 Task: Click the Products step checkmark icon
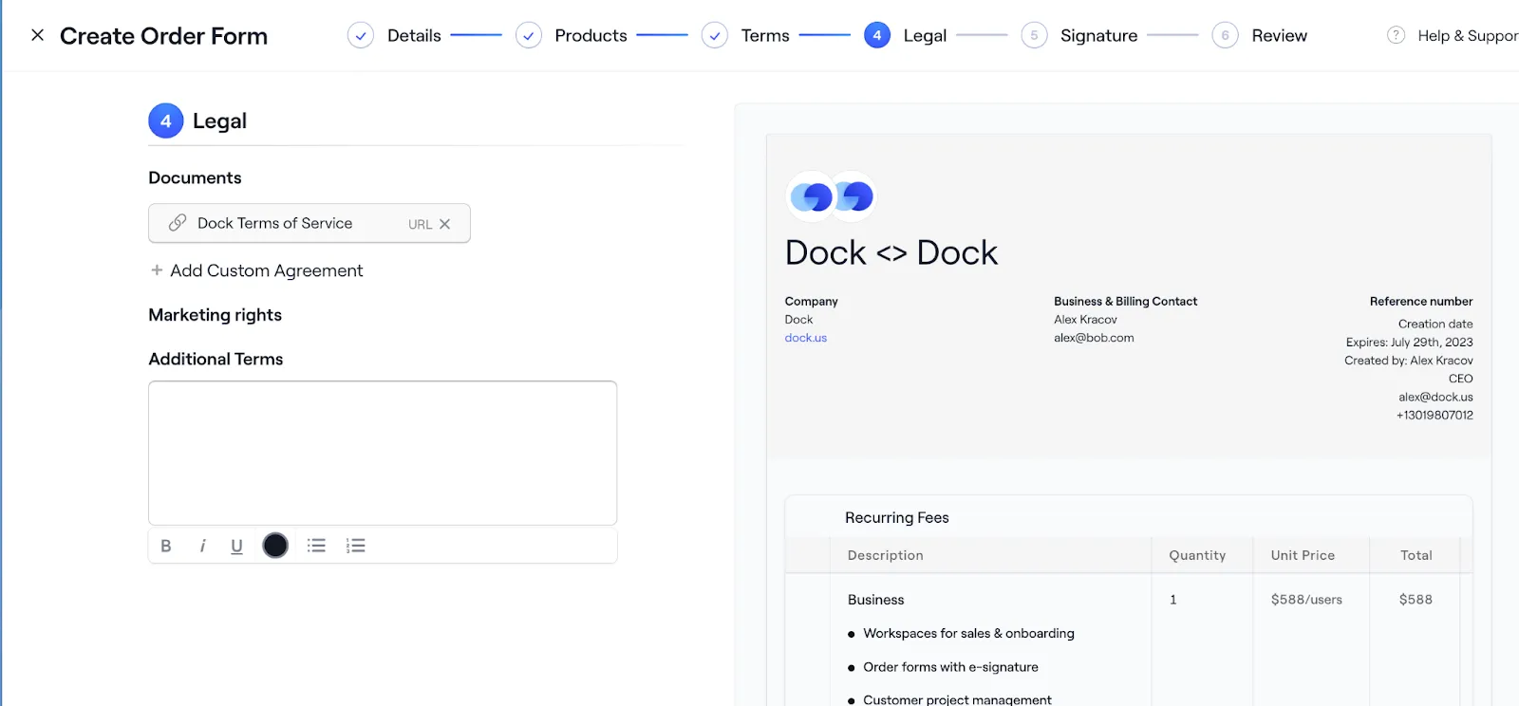pyautogui.click(x=529, y=35)
